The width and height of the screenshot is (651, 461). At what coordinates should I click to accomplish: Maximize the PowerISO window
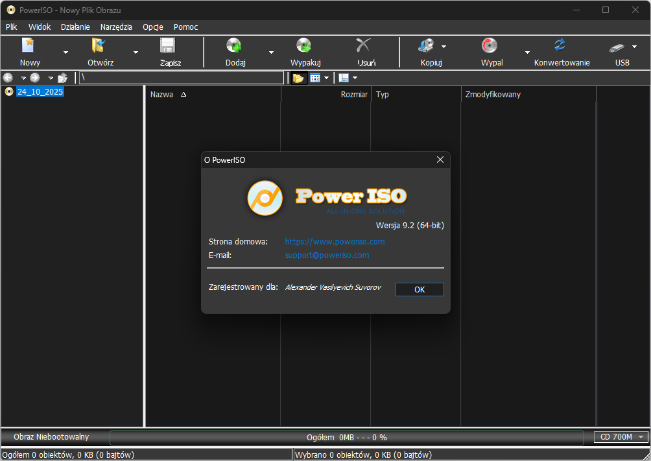[606, 10]
